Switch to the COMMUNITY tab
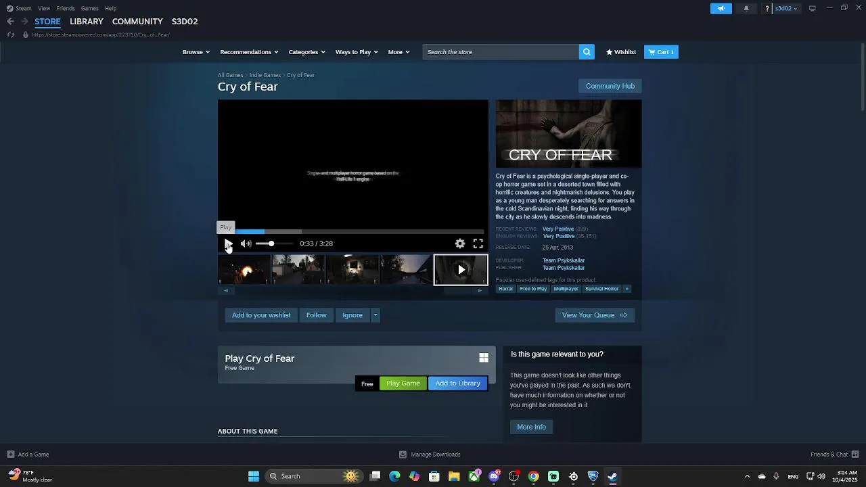 tap(137, 22)
